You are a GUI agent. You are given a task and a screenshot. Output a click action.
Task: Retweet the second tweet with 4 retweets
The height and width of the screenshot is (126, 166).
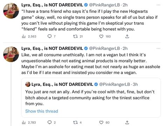75,123
